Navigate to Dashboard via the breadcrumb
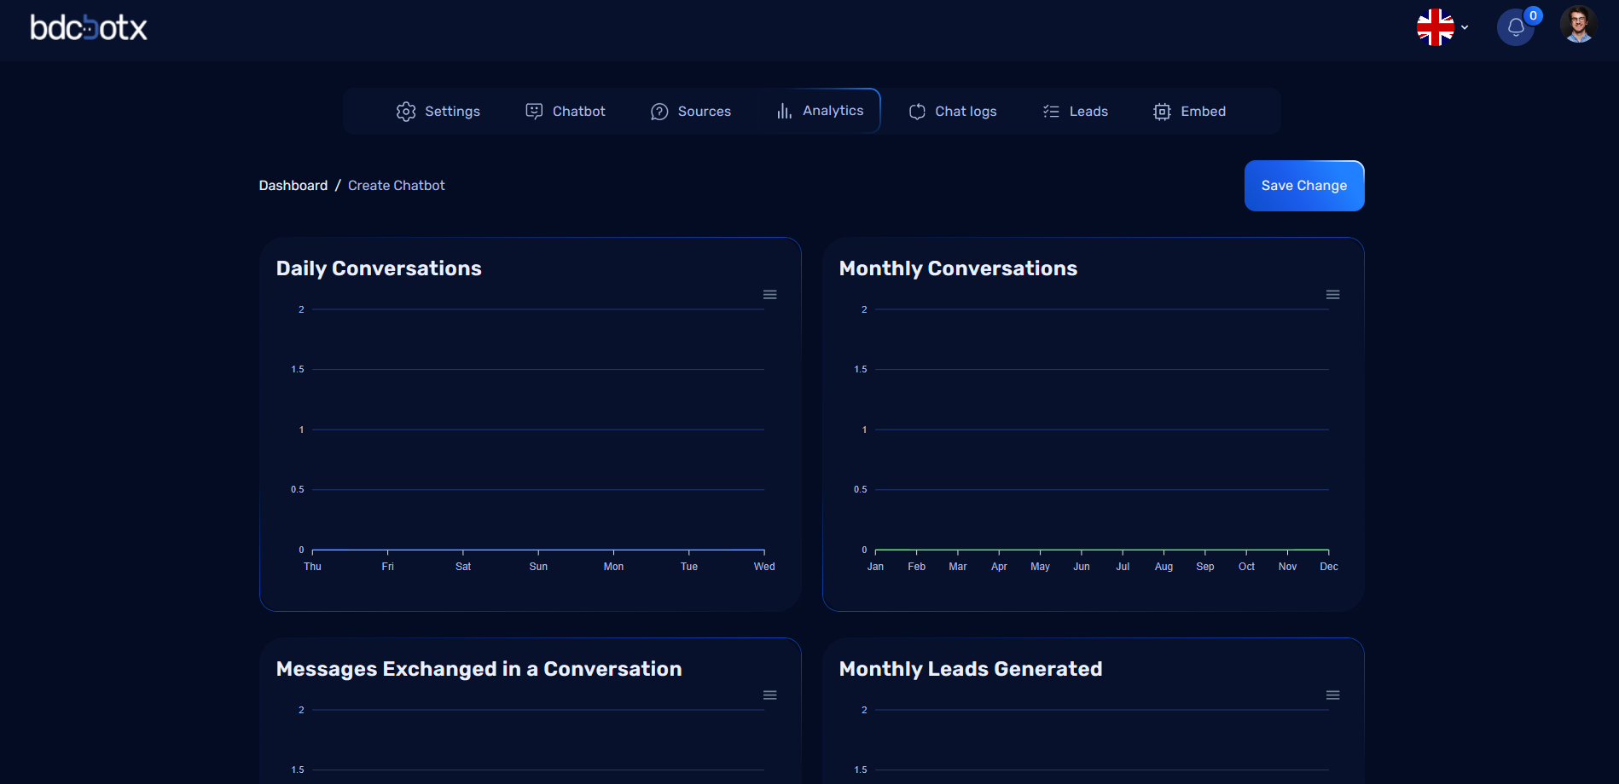The height and width of the screenshot is (784, 1619). (293, 185)
